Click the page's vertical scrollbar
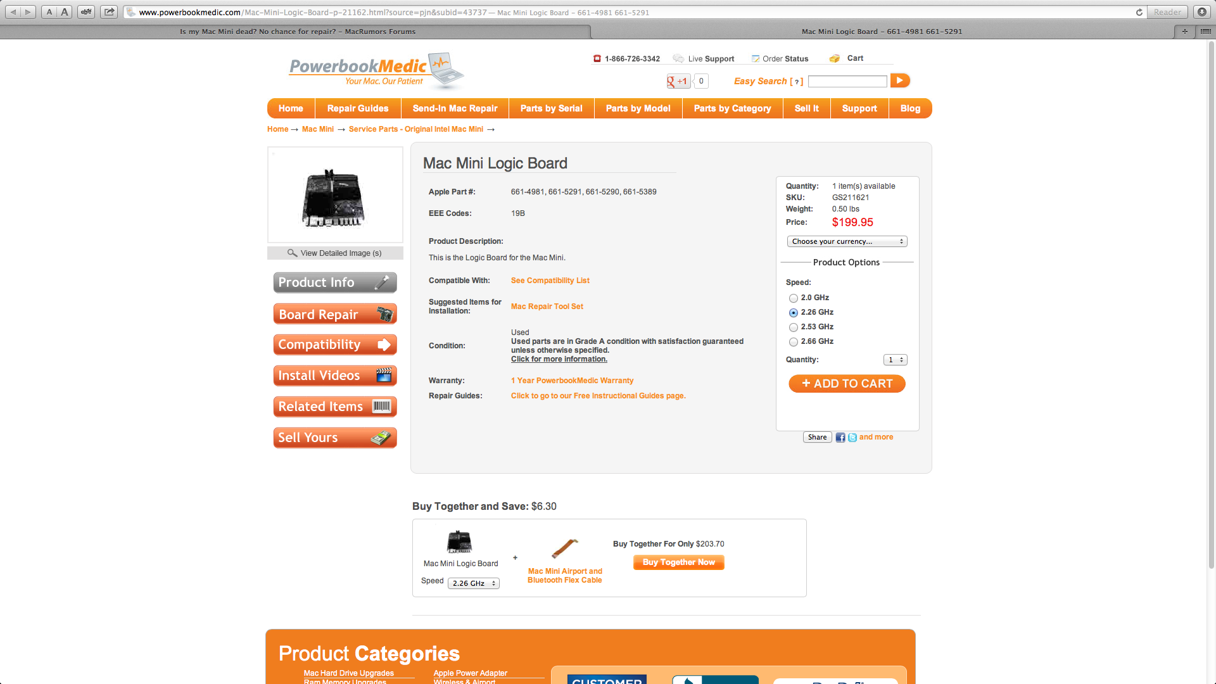The width and height of the screenshot is (1216, 684). point(1211,304)
